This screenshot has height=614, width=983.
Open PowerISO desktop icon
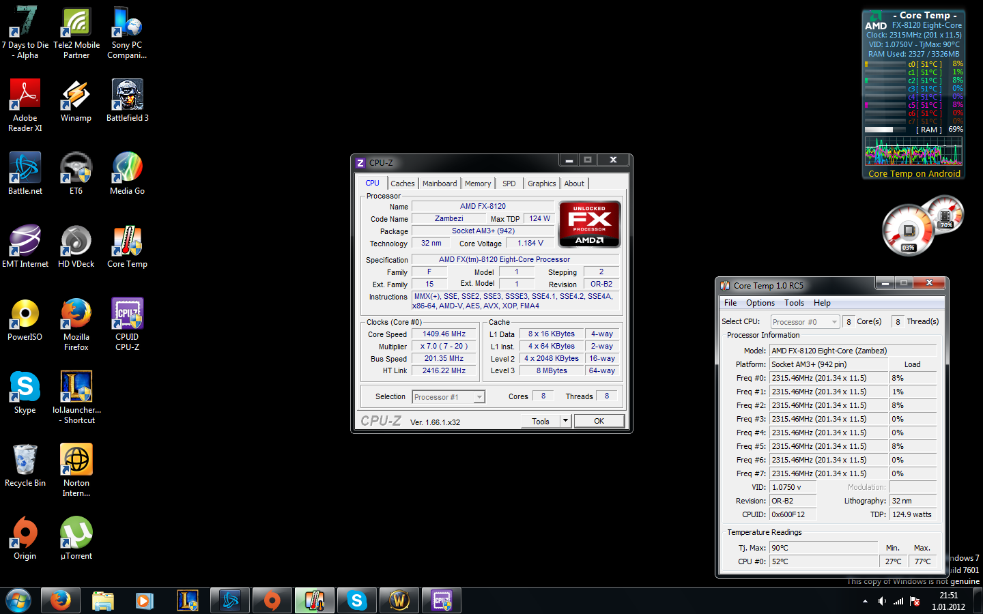point(25,320)
